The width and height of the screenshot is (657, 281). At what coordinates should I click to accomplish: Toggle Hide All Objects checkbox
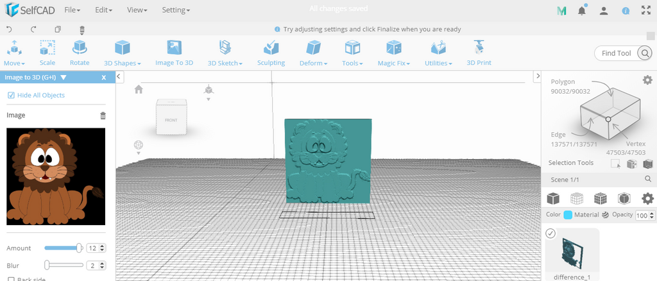pos(11,96)
